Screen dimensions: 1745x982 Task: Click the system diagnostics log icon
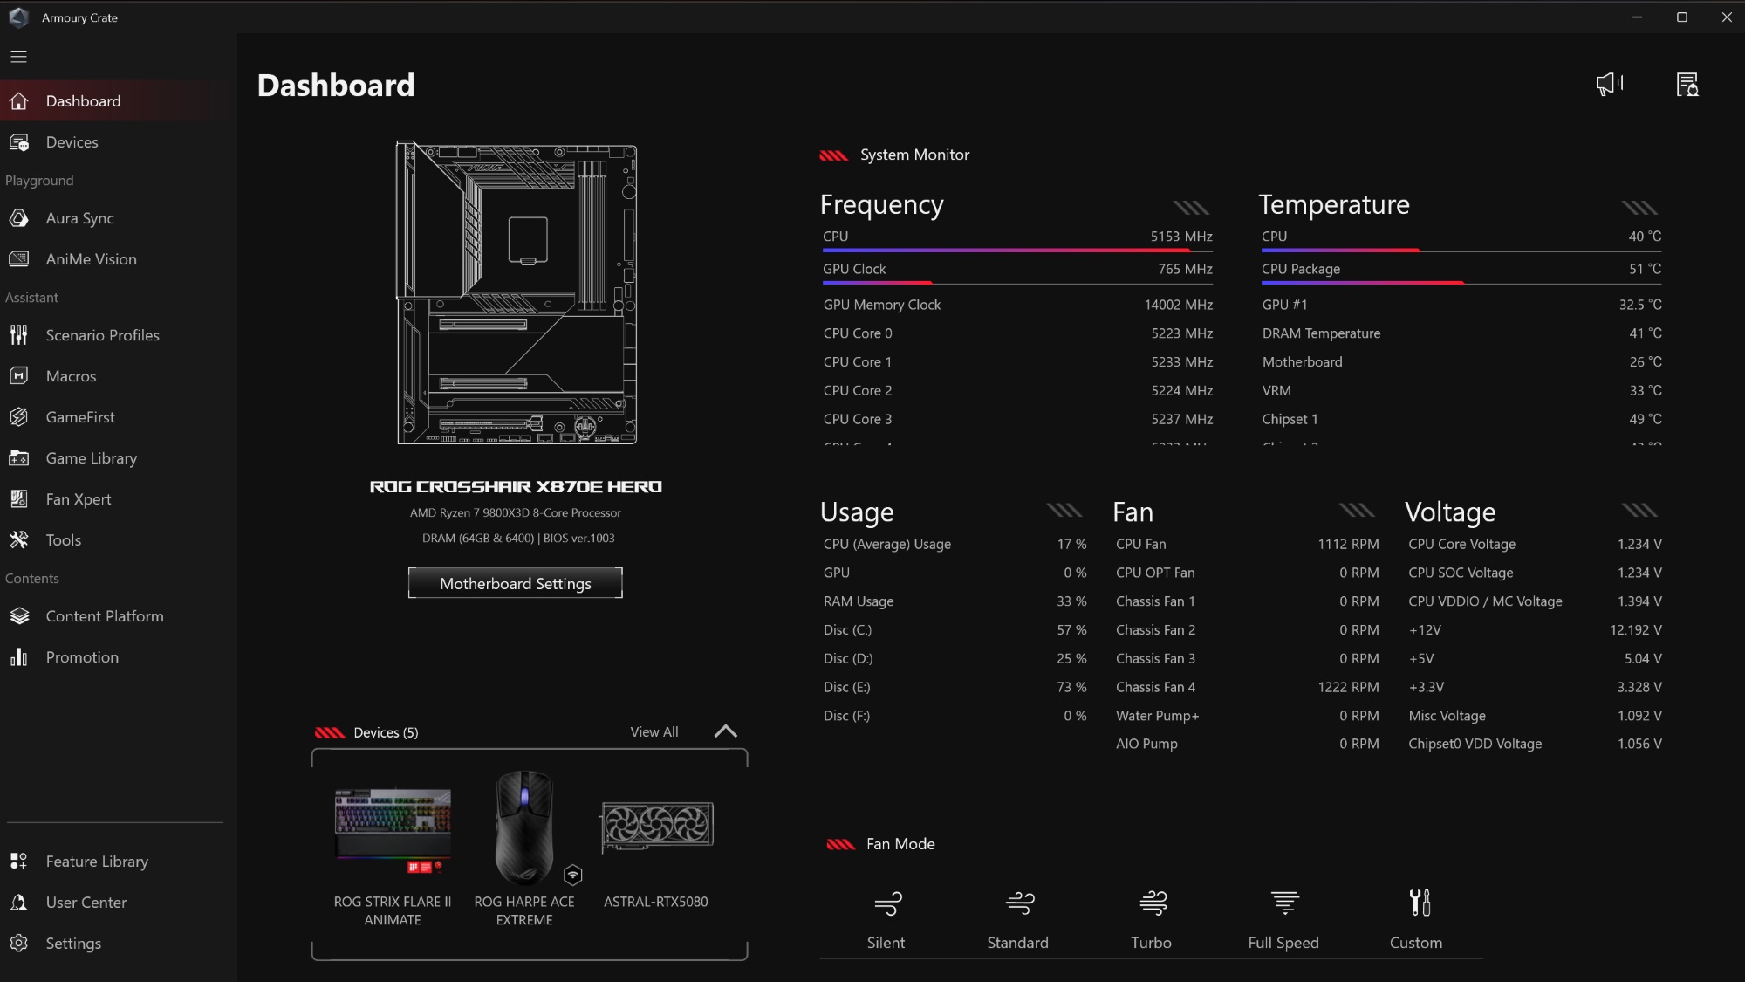point(1687,84)
